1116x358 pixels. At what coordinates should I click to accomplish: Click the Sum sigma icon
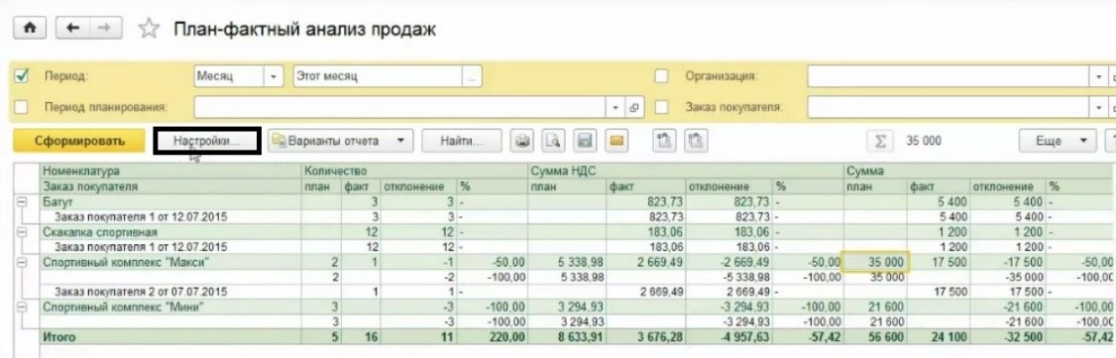point(880,141)
